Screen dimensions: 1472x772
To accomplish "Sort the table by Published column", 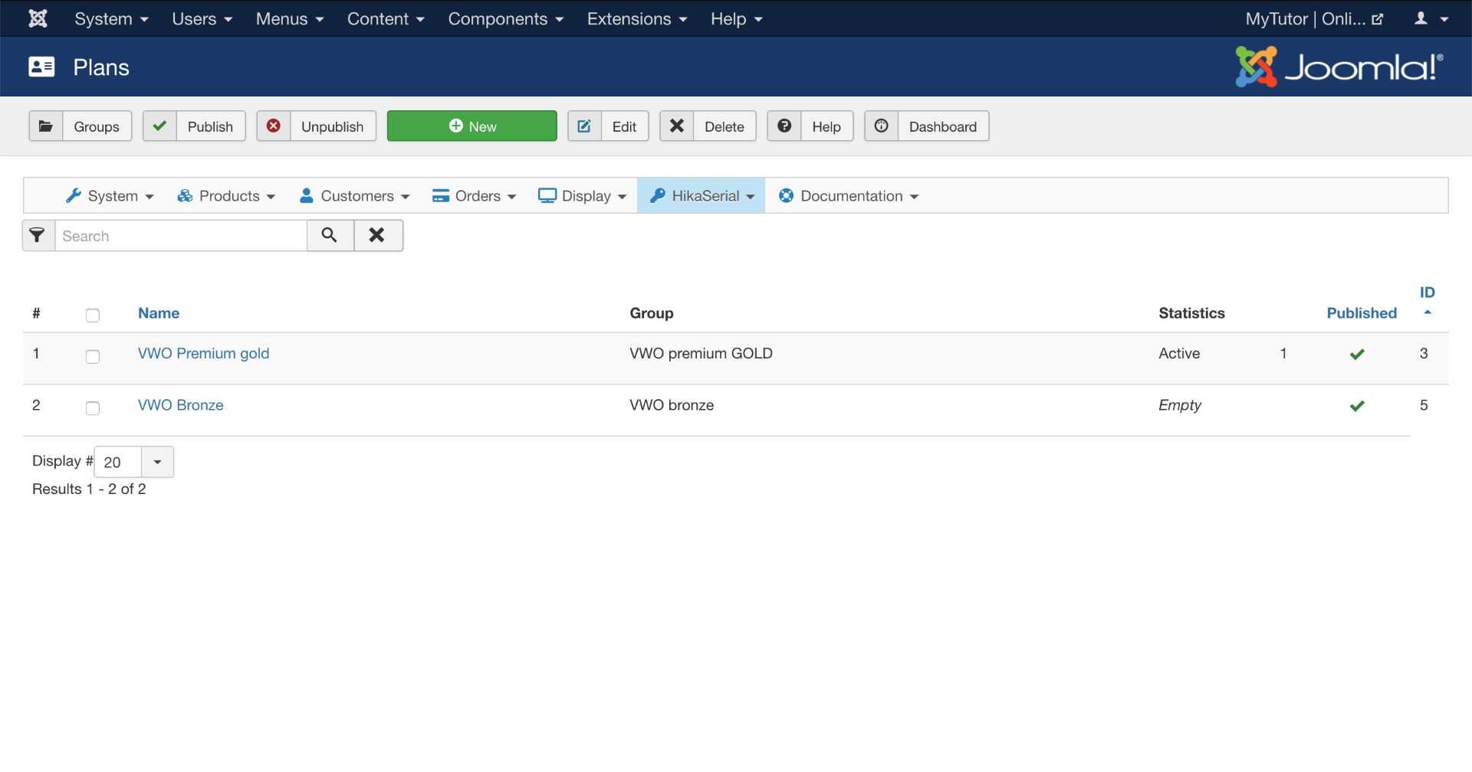I will point(1362,313).
